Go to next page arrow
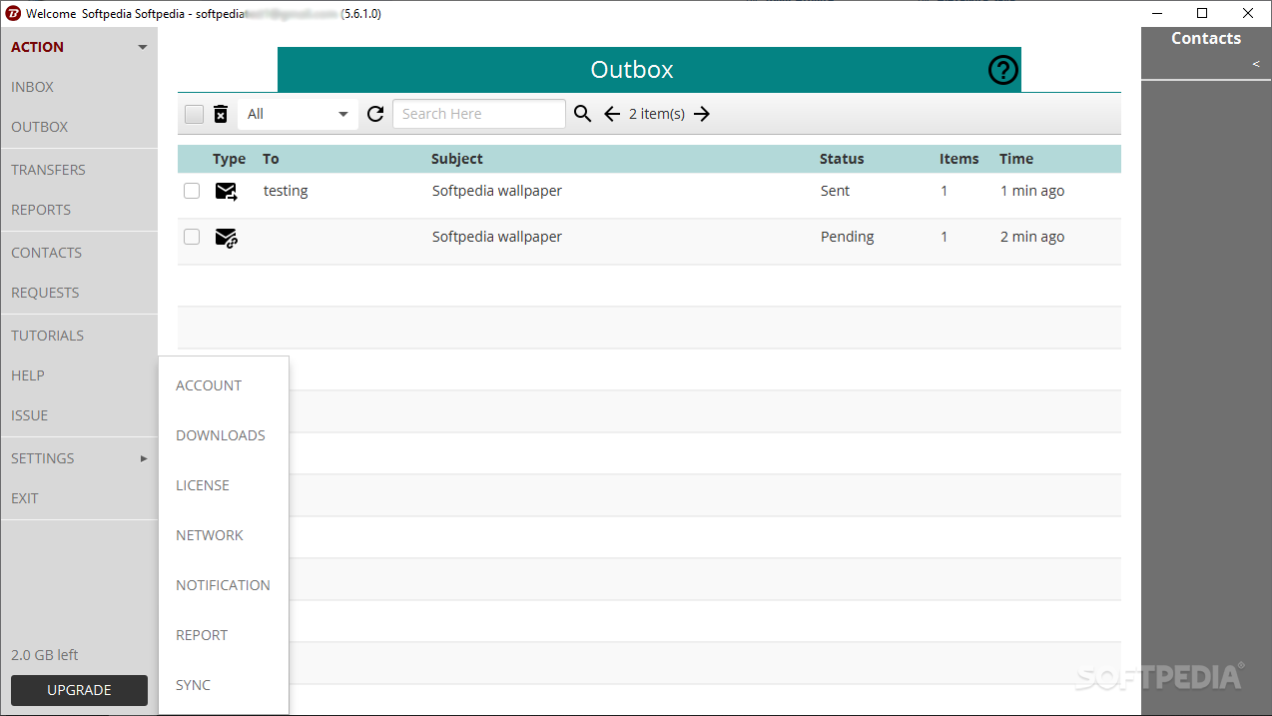 (x=702, y=114)
